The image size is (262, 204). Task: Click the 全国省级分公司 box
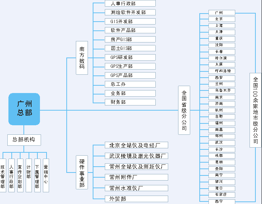pyautogui.click(x=184, y=110)
